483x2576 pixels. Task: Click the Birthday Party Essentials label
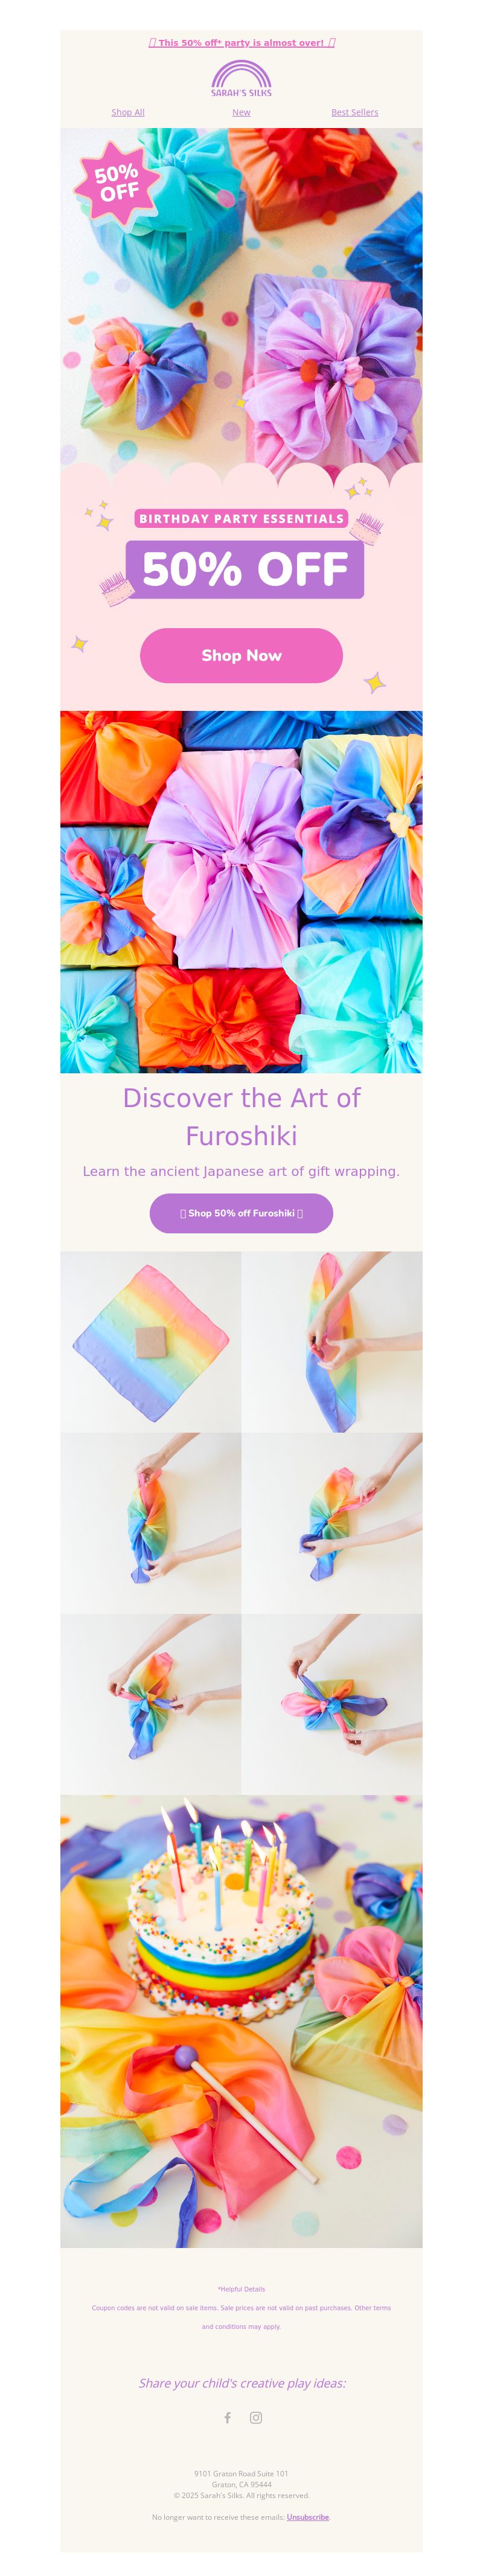[x=241, y=518]
